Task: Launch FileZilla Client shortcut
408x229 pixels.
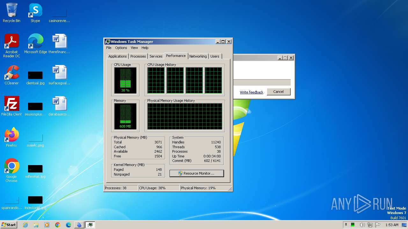Action: point(11,106)
